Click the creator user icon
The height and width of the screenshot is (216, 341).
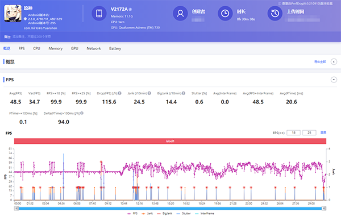(x=180, y=13)
